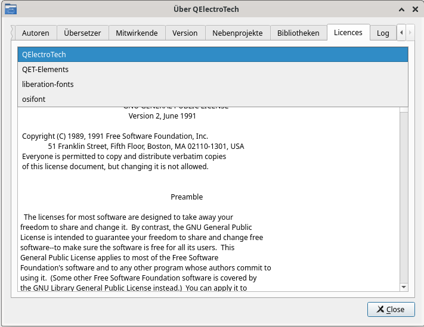Select the Mitwirkende tab
This screenshot has height=327, width=424.
click(137, 33)
